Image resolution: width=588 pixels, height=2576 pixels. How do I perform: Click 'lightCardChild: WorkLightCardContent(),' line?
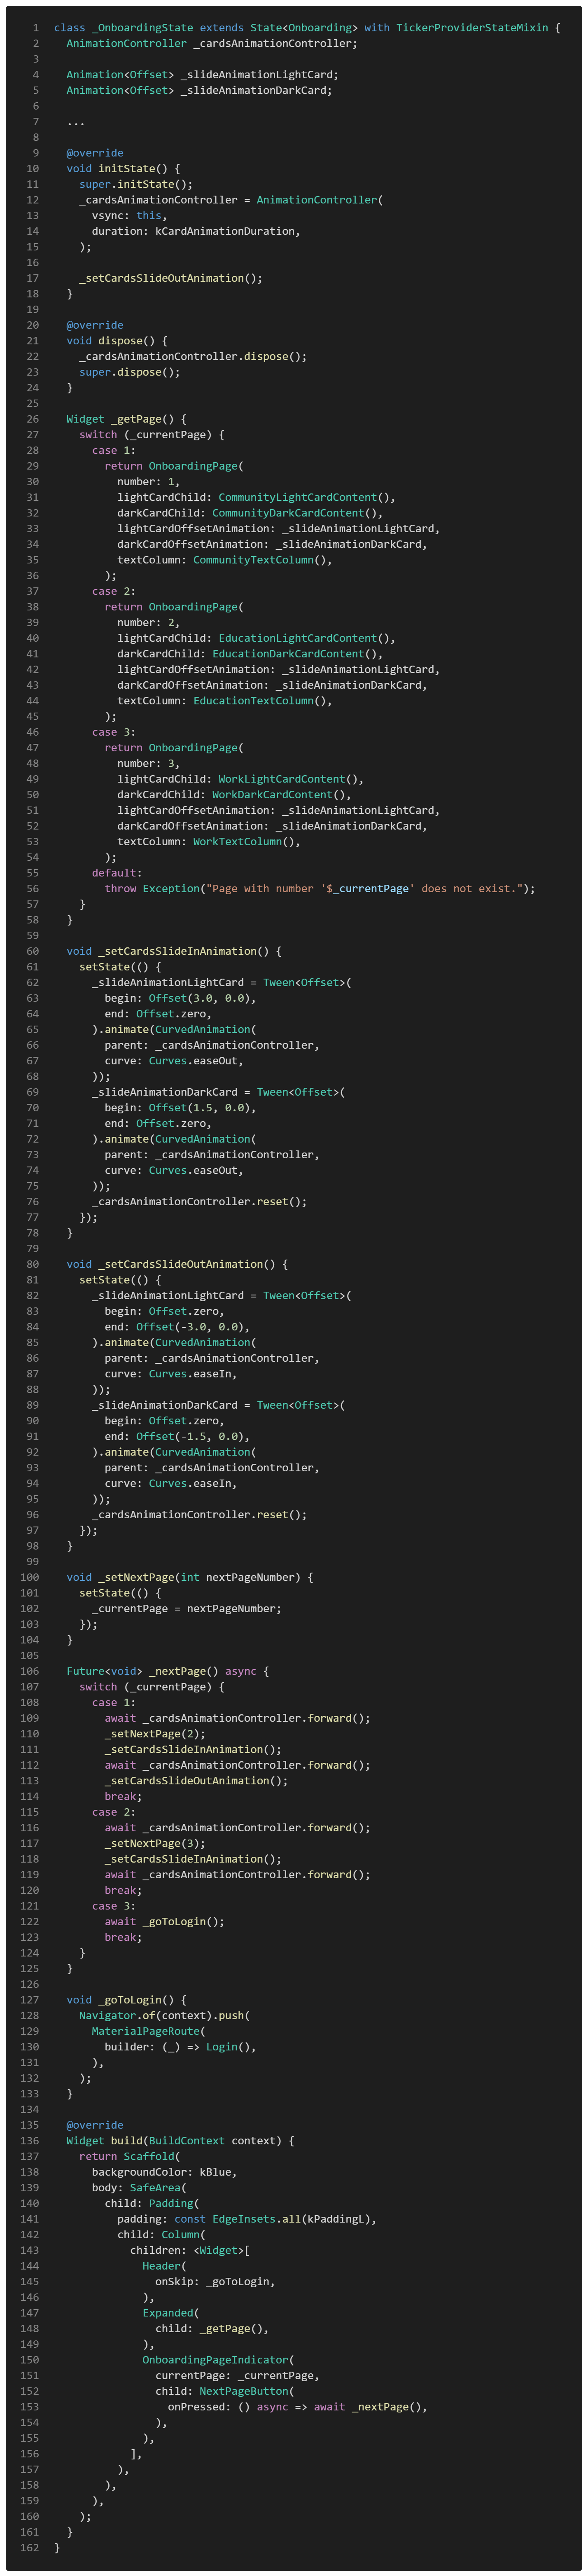tap(241, 779)
